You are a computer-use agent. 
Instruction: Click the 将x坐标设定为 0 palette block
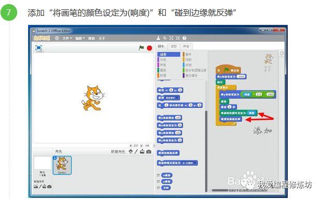coord(170,125)
